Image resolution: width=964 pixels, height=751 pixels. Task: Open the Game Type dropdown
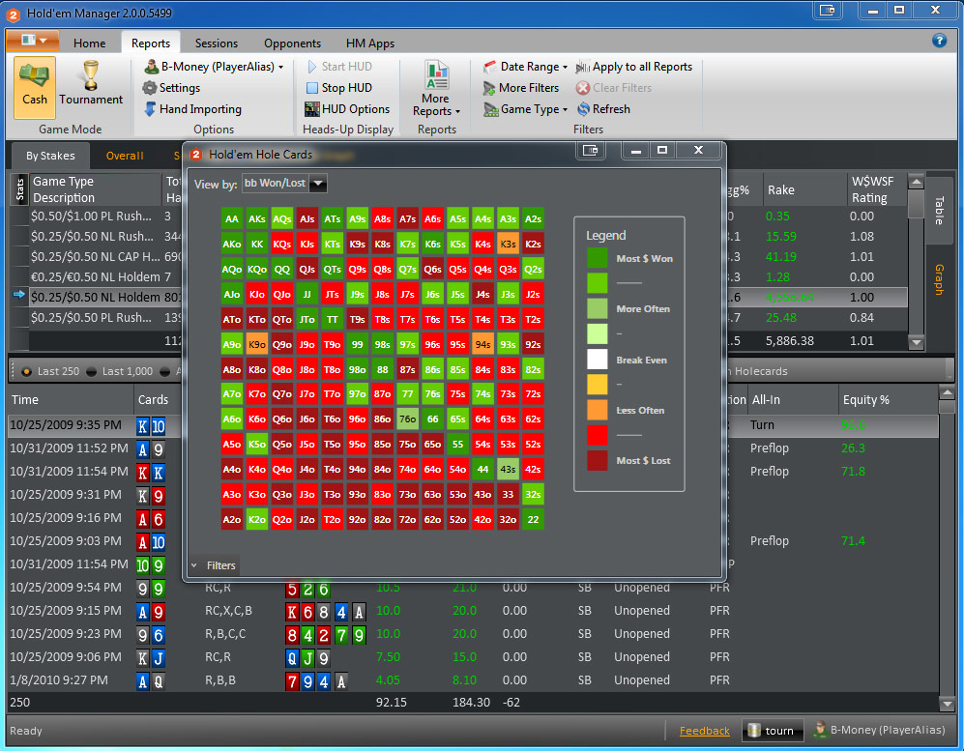point(526,109)
